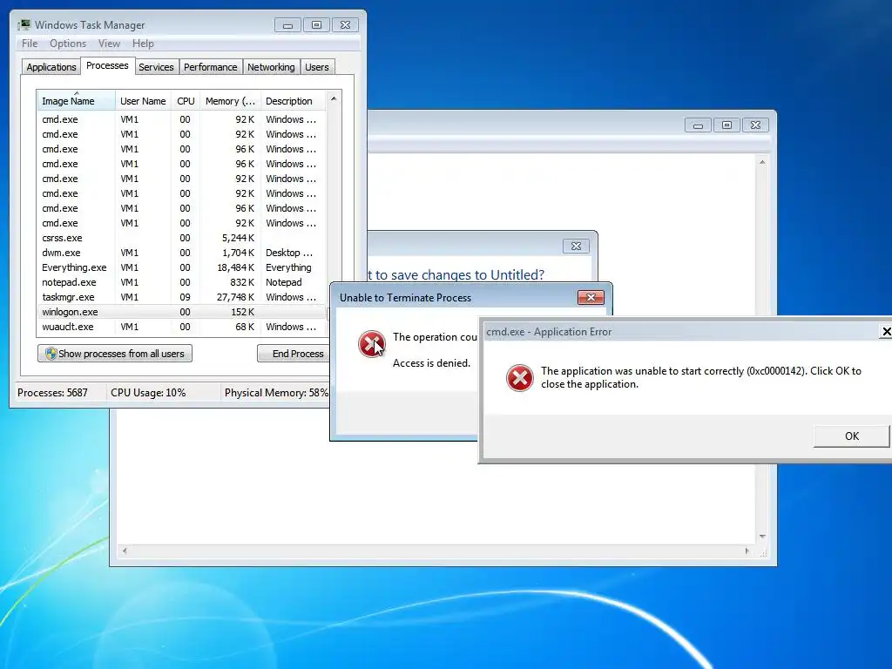This screenshot has height=669, width=892.
Task: Switch to the Applications tab
Action: pyautogui.click(x=51, y=67)
